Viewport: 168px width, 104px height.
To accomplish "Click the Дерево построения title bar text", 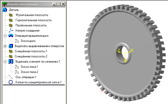I will point(23,4).
